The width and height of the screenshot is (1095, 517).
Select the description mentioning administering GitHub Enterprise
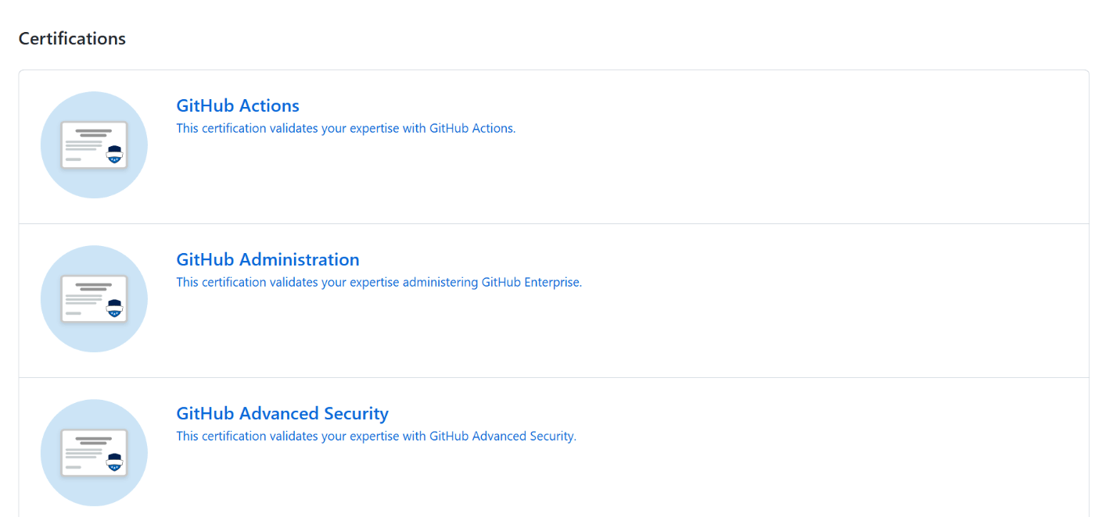(379, 282)
